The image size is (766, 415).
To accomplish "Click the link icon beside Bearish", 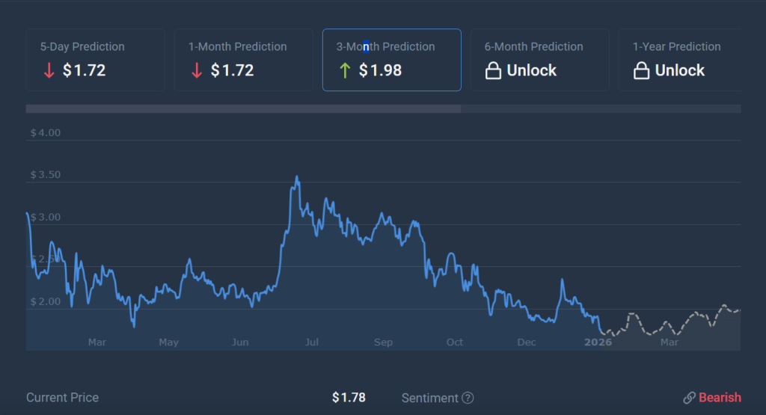I will pos(689,398).
